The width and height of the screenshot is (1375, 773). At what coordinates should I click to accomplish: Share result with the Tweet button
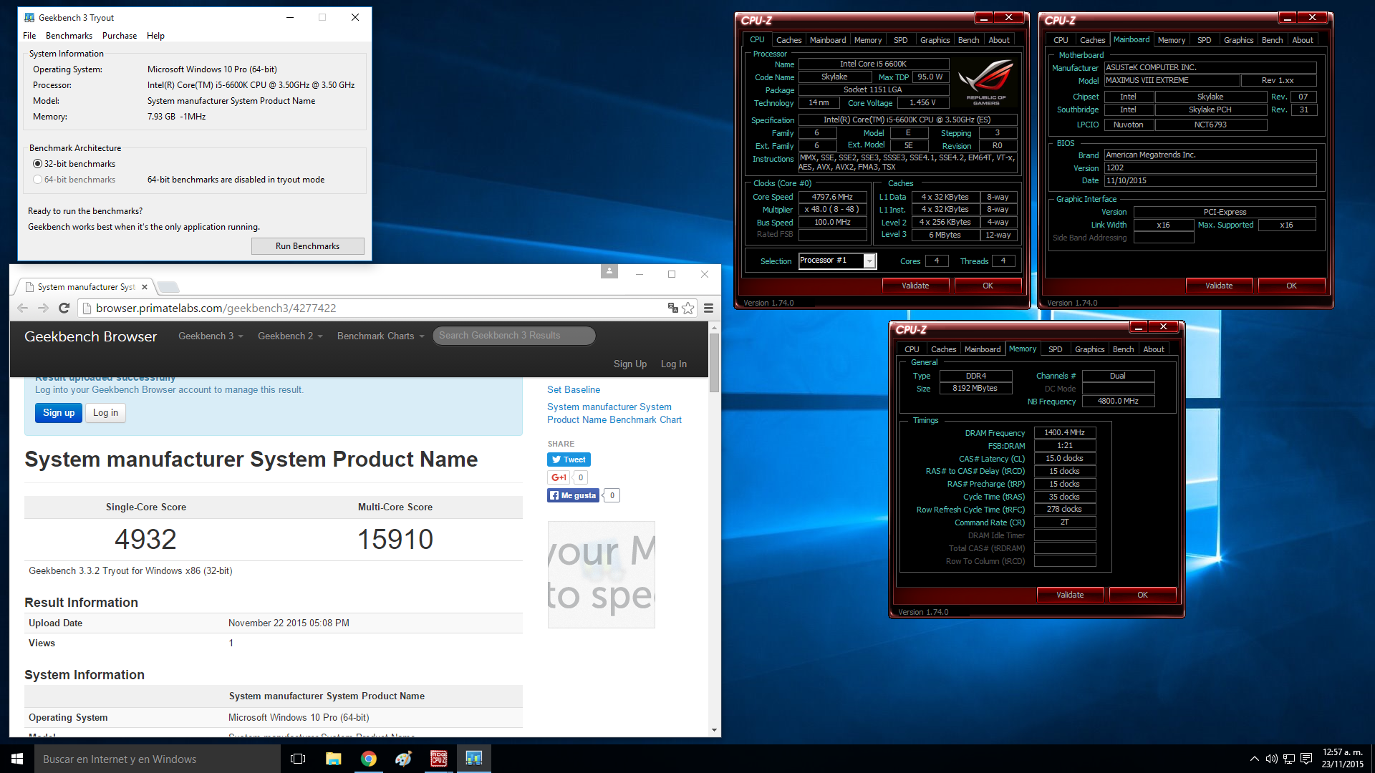click(569, 460)
